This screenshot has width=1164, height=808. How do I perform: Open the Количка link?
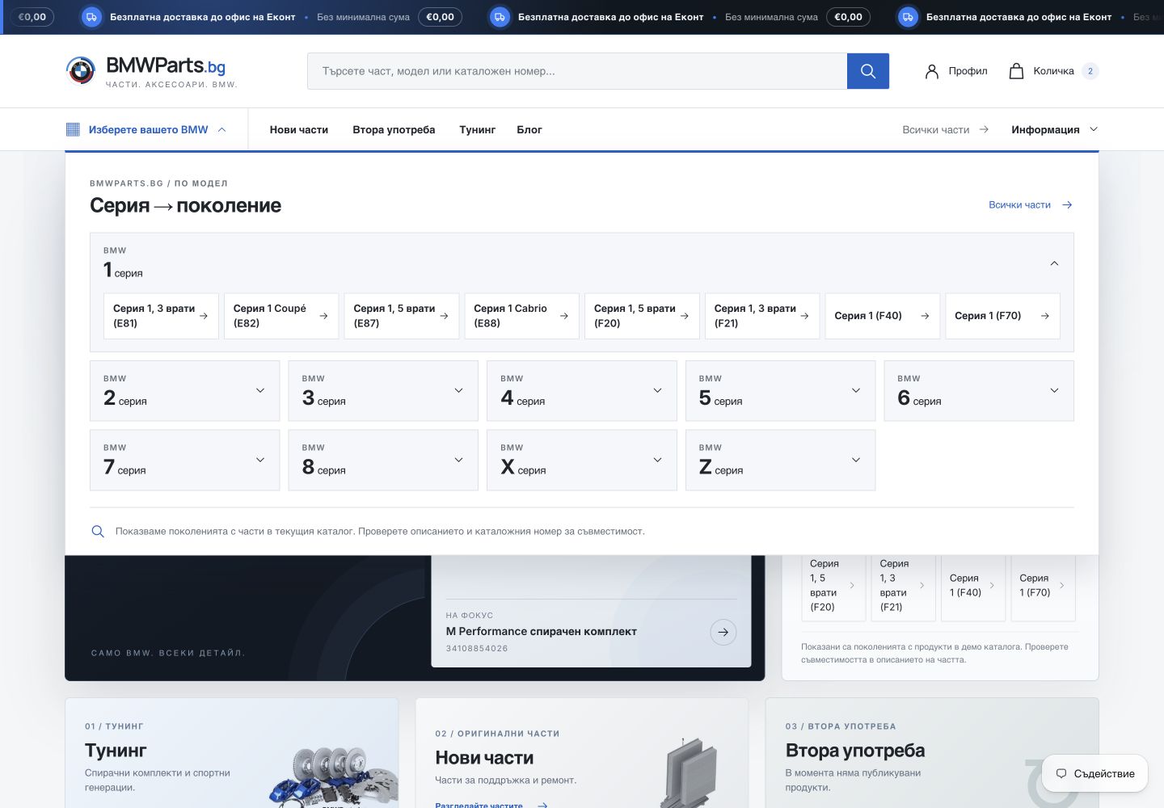[1053, 71]
